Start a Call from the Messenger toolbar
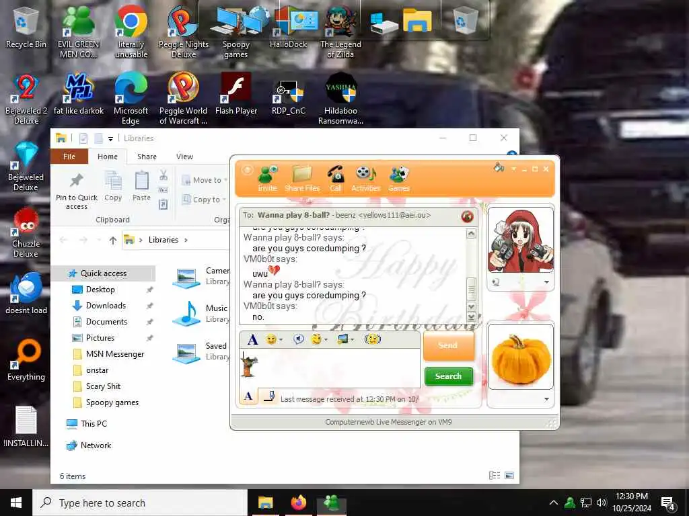The width and height of the screenshot is (689, 516). point(336,179)
